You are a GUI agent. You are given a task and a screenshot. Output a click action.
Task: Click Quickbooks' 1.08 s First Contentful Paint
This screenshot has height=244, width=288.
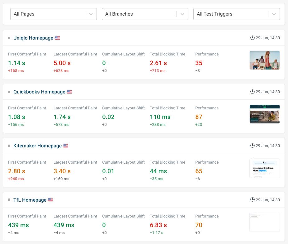pyautogui.click(x=17, y=117)
